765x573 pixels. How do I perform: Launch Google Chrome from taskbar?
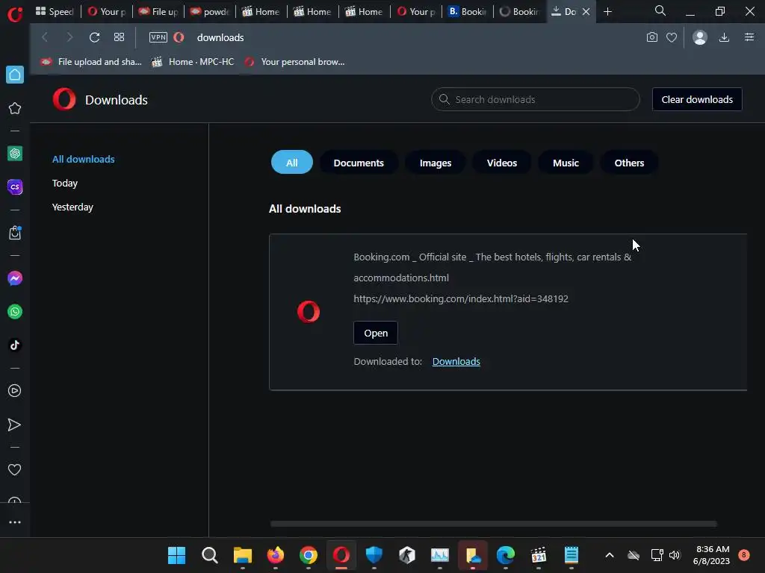[309, 555]
